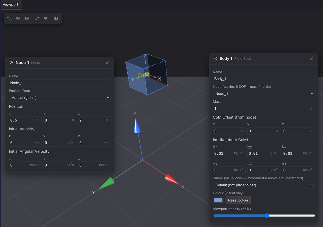Switch to Top view
Screen dimensions: 323x227
10,18
